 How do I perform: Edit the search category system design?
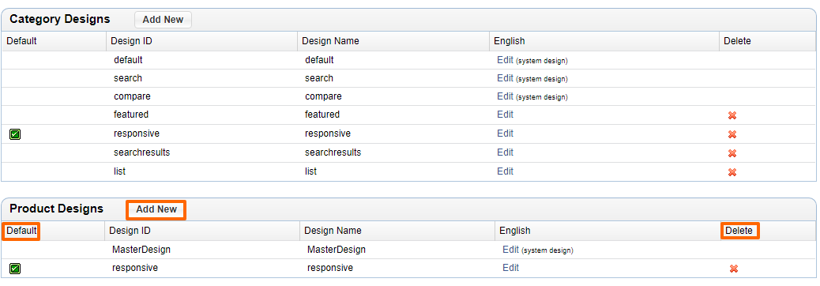click(x=505, y=78)
